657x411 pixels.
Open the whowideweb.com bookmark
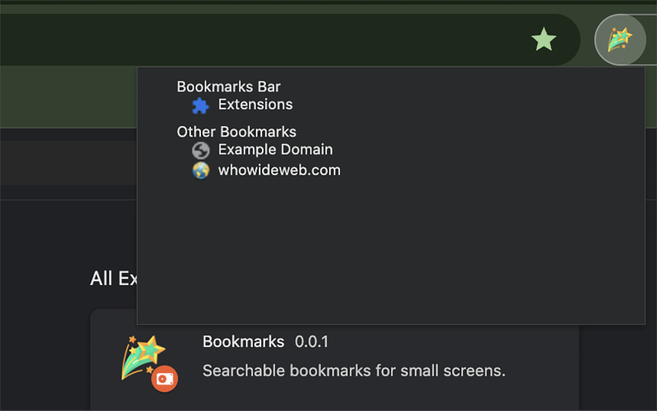(x=279, y=171)
